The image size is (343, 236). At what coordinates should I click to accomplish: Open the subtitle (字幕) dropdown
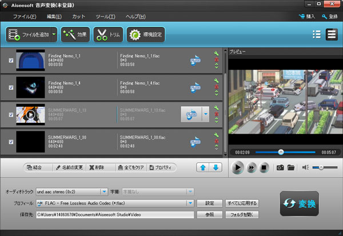click(x=158, y=192)
